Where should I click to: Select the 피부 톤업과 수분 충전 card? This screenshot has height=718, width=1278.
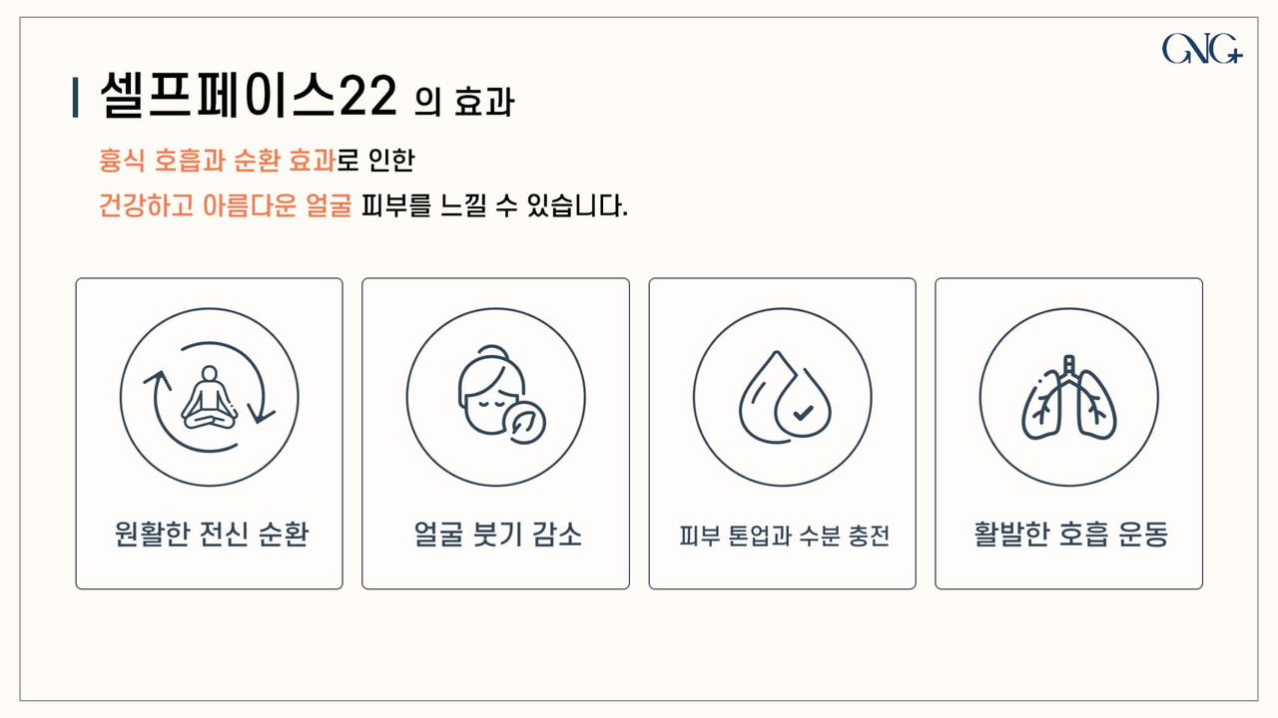(x=783, y=434)
